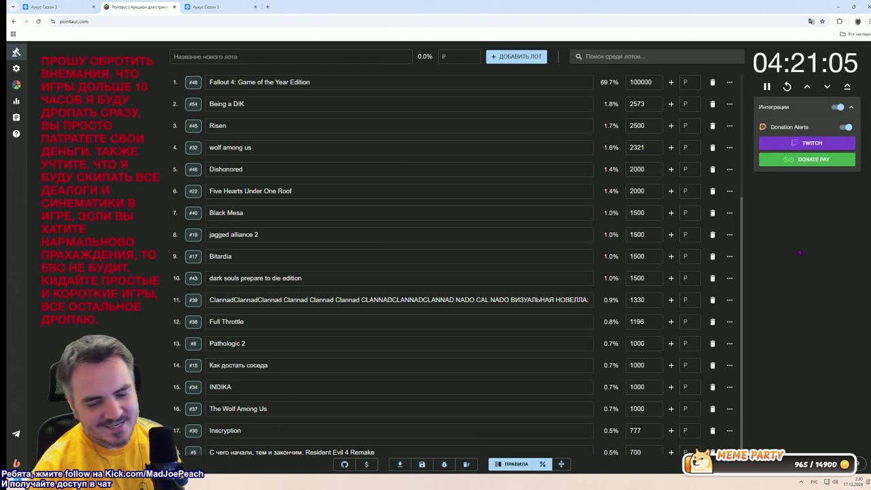Click the plus button for Dishonored

click(x=671, y=169)
